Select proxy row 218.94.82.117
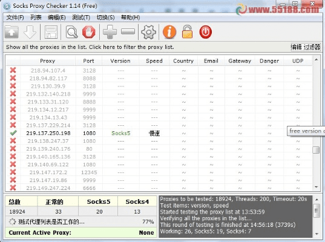This screenshot has width=325, height=242. [x=159, y=78]
